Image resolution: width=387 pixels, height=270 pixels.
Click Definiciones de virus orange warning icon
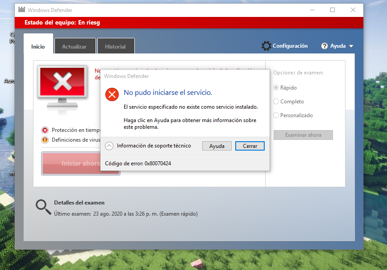pos(45,140)
